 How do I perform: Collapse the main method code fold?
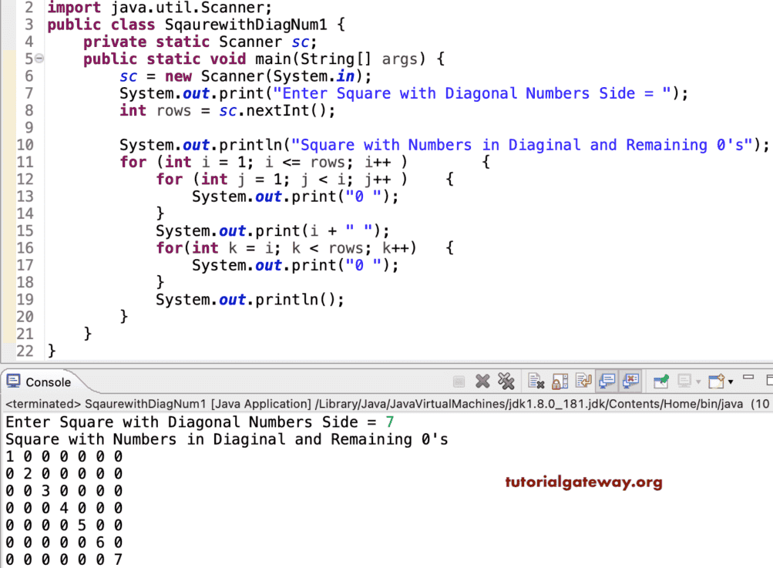coord(38,58)
